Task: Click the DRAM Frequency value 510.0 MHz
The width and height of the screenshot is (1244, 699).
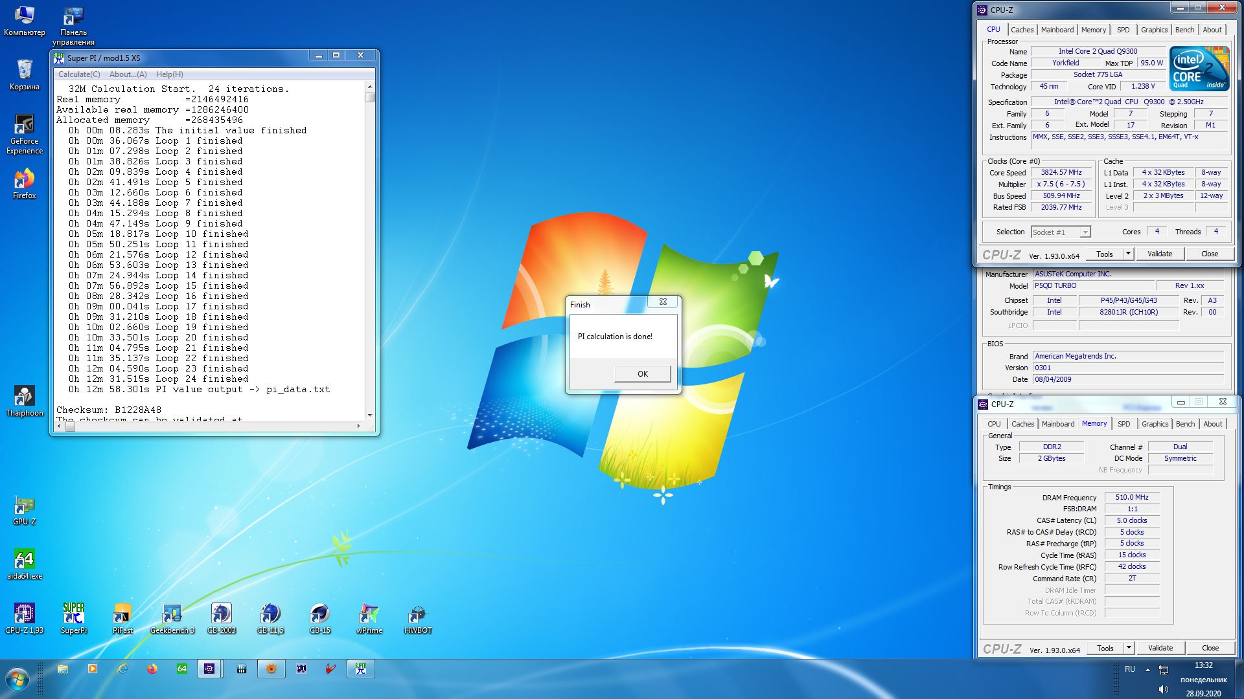Action: (x=1131, y=497)
